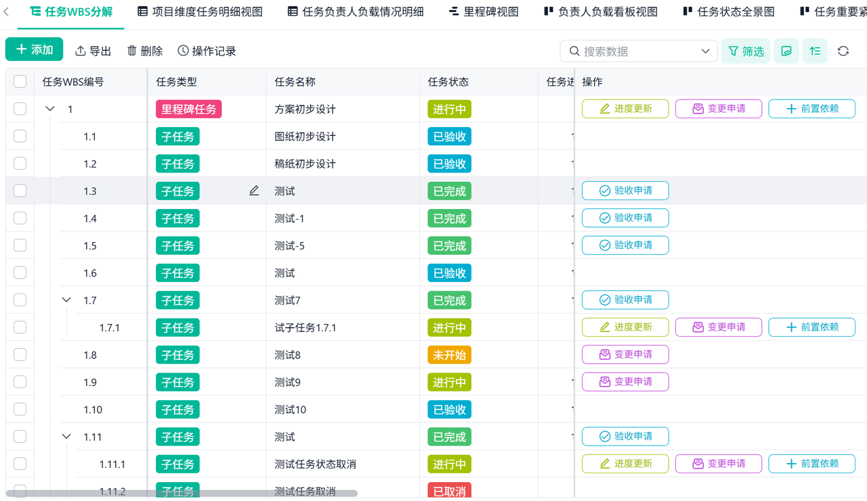Collapse the WBS node 1
Viewport: 867px width, 501px height.
coord(50,109)
